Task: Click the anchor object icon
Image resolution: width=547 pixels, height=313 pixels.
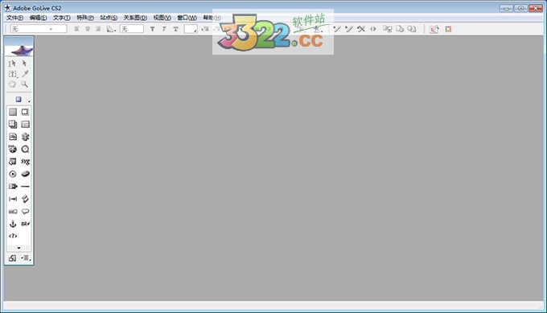Action: [13, 224]
